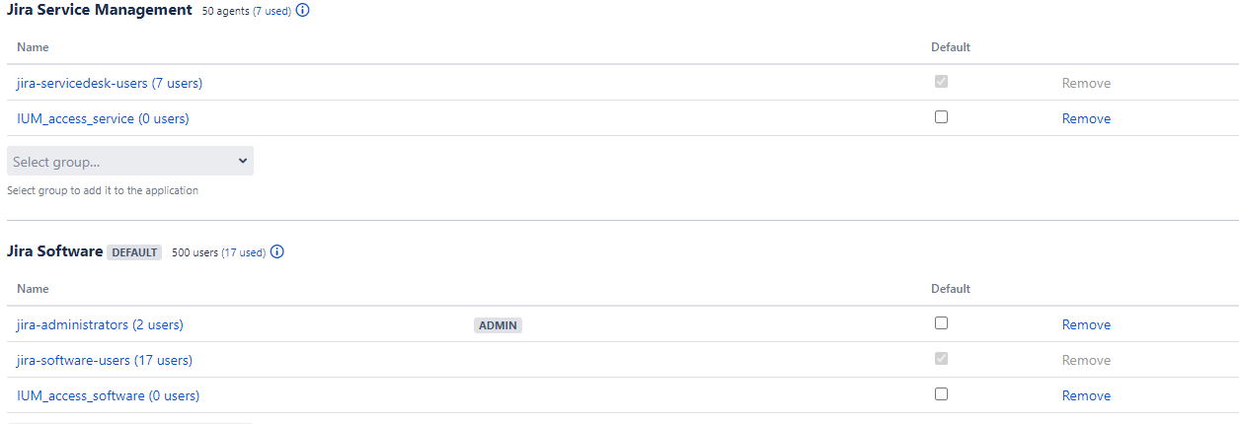Viewport: 1239px width, 424px height.
Task: Click info icon beside Jira Software users
Action: pyautogui.click(x=277, y=251)
